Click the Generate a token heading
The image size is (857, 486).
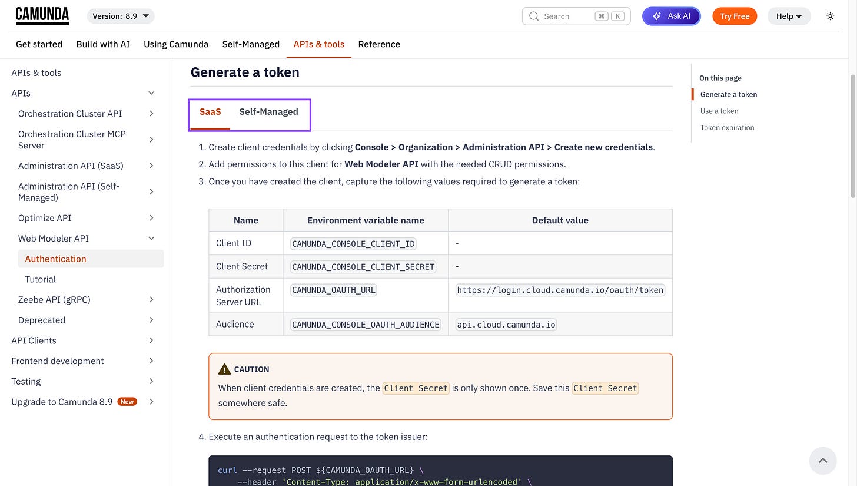coord(245,72)
